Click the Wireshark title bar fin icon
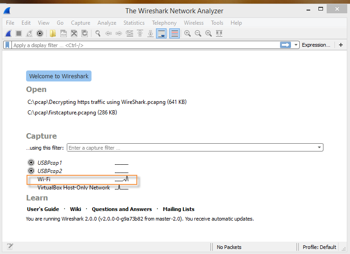The width and height of the screenshot is (350, 254). tap(7, 11)
